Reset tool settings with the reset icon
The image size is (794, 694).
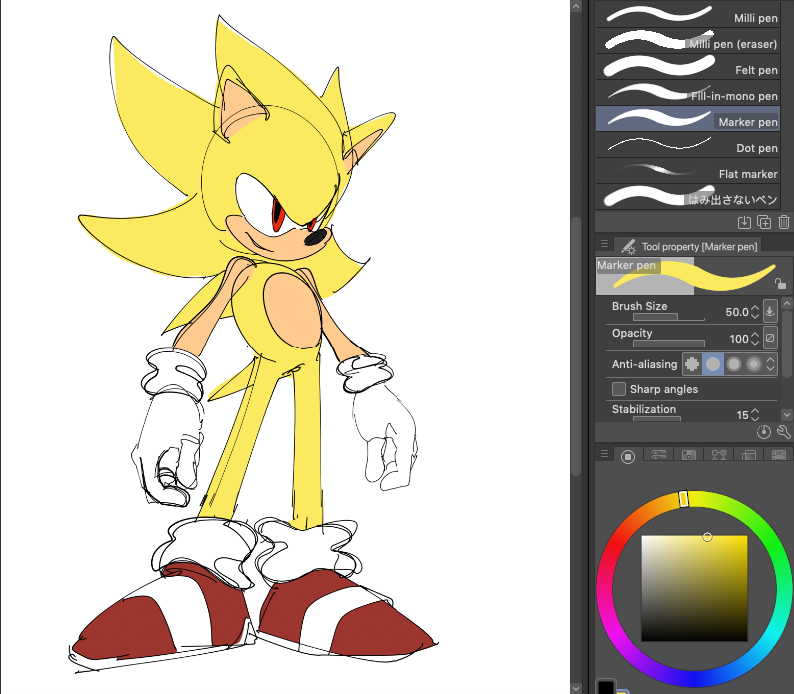pyautogui.click(x=764, y=432)
